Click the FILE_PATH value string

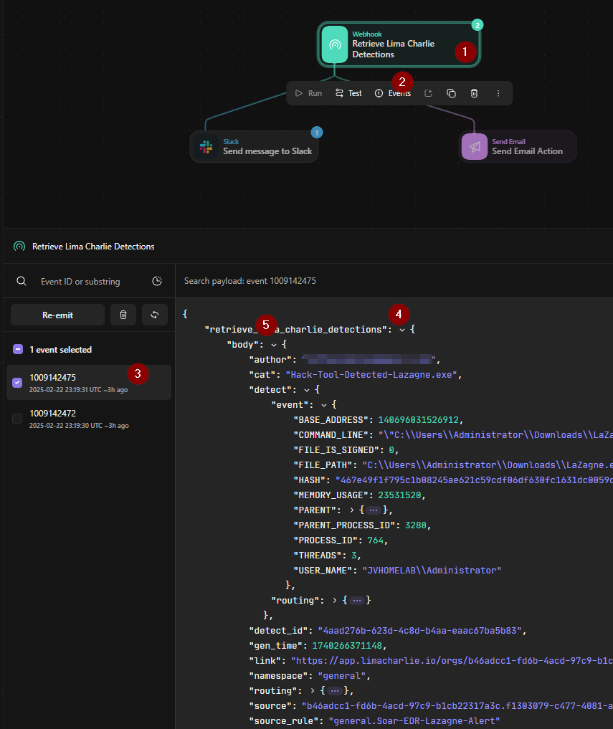pos(488,465)
